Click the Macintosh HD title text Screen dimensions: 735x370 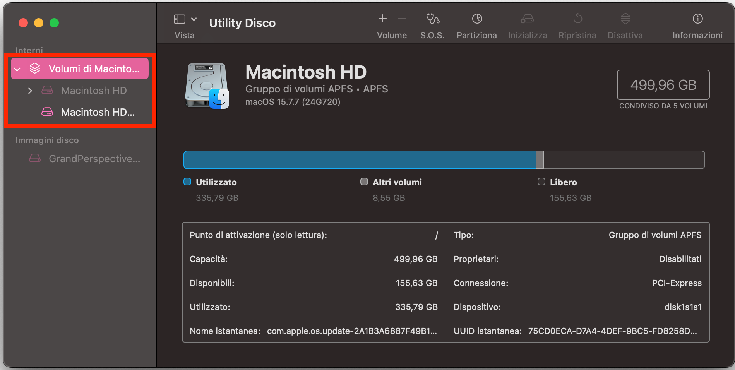tap(306, 72)
